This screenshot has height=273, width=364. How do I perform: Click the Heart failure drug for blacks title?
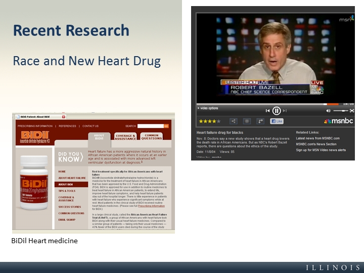point(219,132)
